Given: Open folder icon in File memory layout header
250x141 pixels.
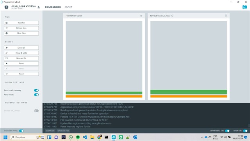Looking at the screenshot, I should (141, 16).
